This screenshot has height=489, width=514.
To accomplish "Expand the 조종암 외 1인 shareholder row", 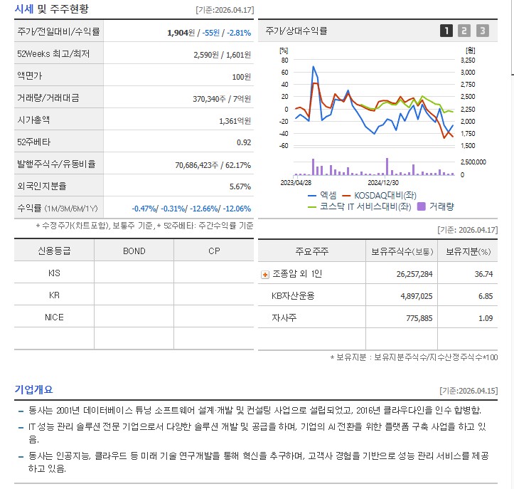I will point(265,274).
